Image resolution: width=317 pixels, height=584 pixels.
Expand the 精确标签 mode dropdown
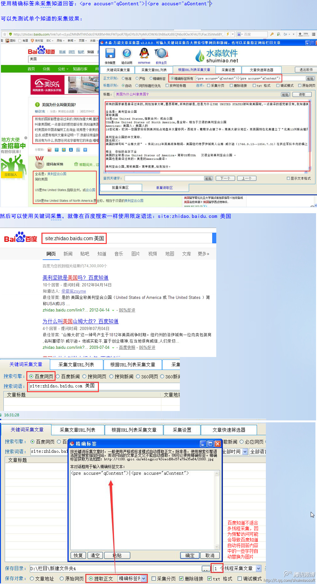pos(143,578)
